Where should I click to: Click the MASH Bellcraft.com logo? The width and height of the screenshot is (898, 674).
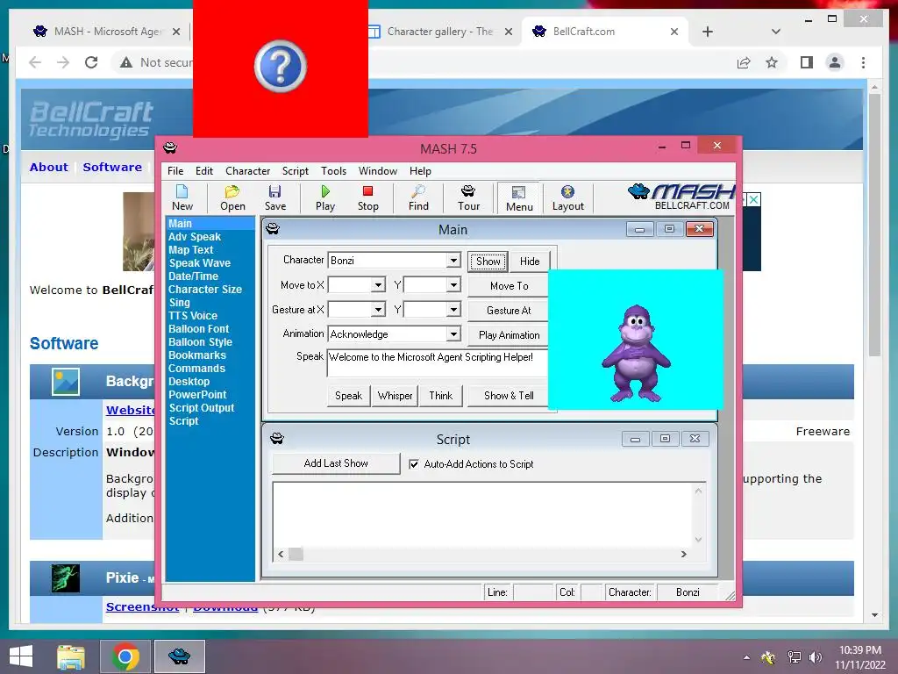point(681,197)
